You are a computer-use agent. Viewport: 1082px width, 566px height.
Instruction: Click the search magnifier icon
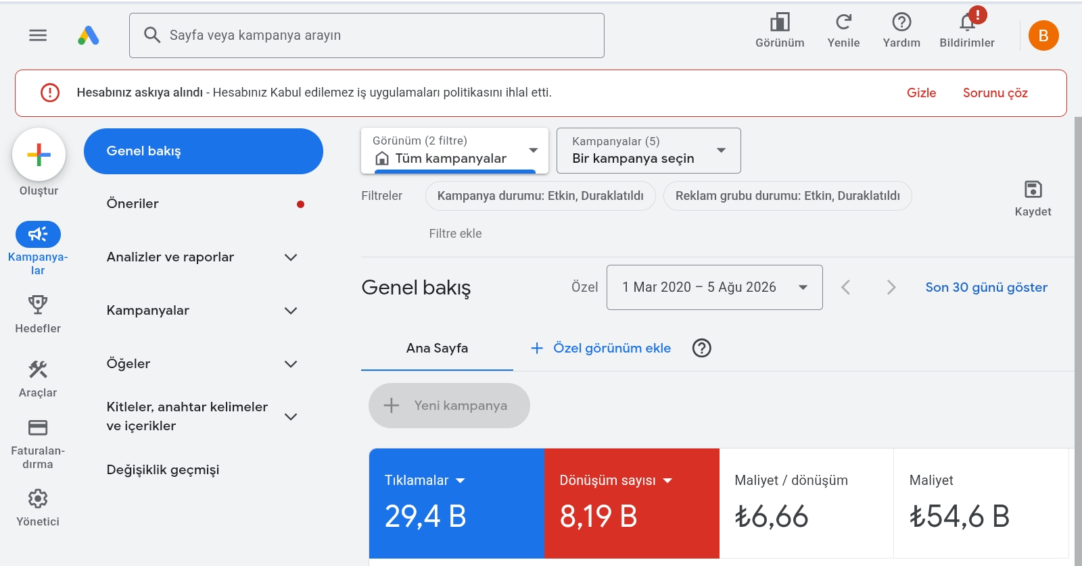152,35
